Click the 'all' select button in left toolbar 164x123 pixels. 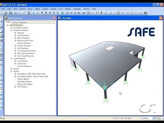click(x=1, y=95)
